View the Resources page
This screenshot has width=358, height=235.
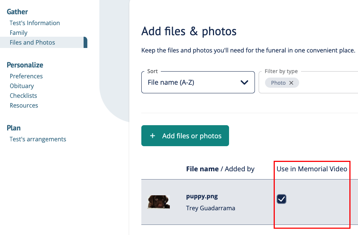click(x=24, y=106)
